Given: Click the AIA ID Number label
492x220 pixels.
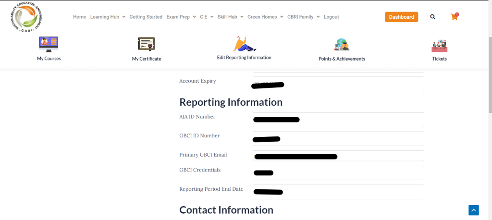Looking at the screenshot, I should 197,117.
